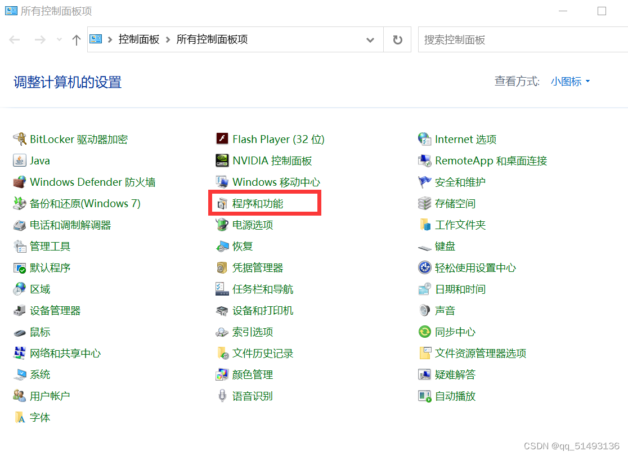Open the 疑难解答 icon
The width and height of the screenshot is (628, 456).
(x=424, y=375)
